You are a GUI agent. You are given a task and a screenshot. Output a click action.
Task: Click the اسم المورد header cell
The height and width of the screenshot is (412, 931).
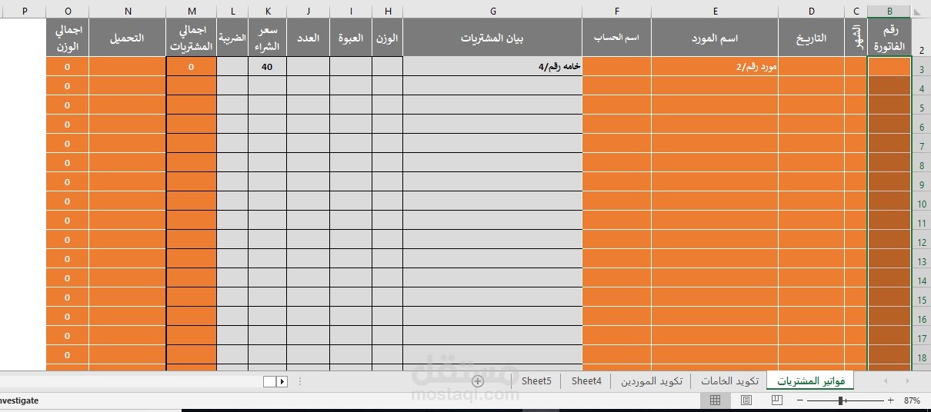(x=715, y=38)
